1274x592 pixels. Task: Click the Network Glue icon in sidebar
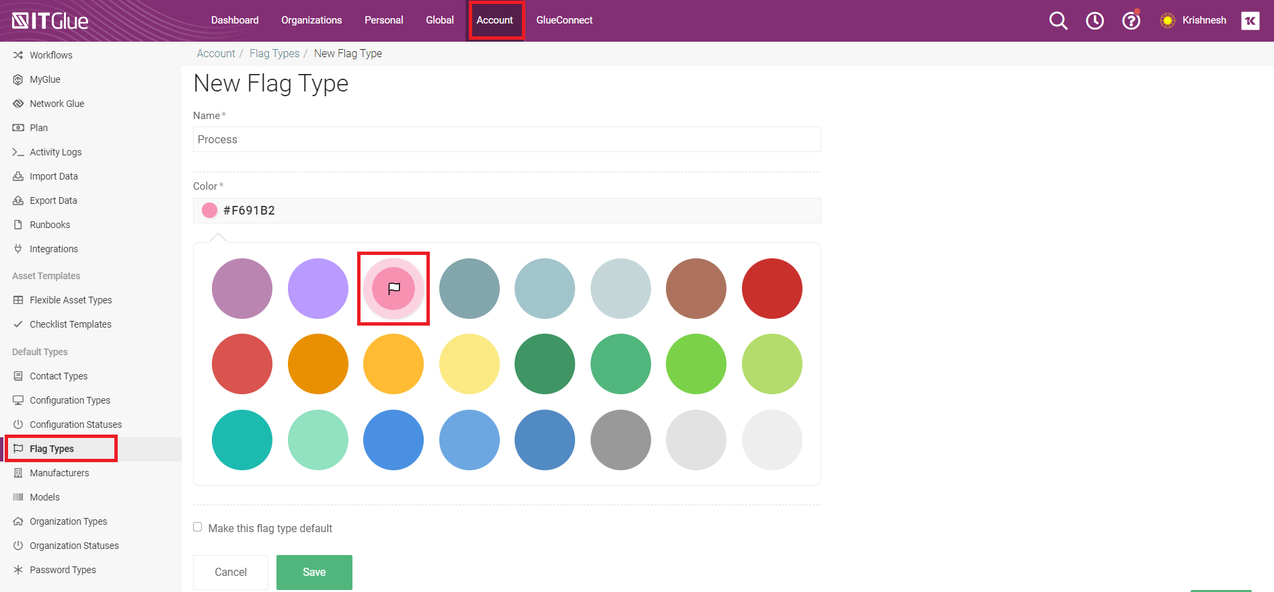pyautogui.click(x=18, y=104)
